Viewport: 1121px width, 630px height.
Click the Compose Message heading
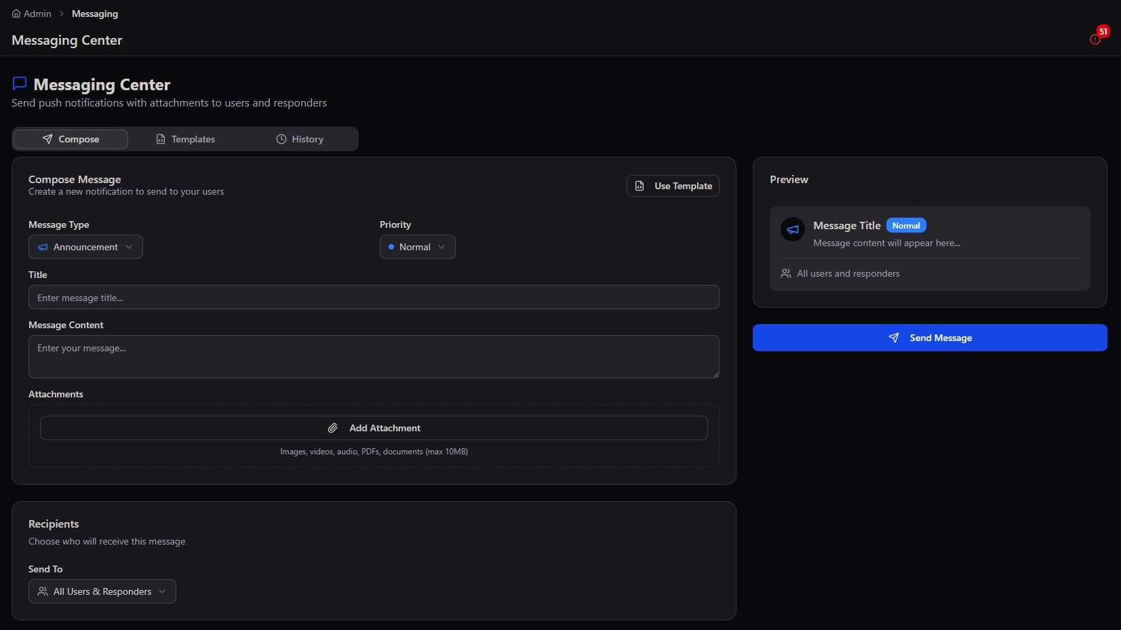pos(75,180)
